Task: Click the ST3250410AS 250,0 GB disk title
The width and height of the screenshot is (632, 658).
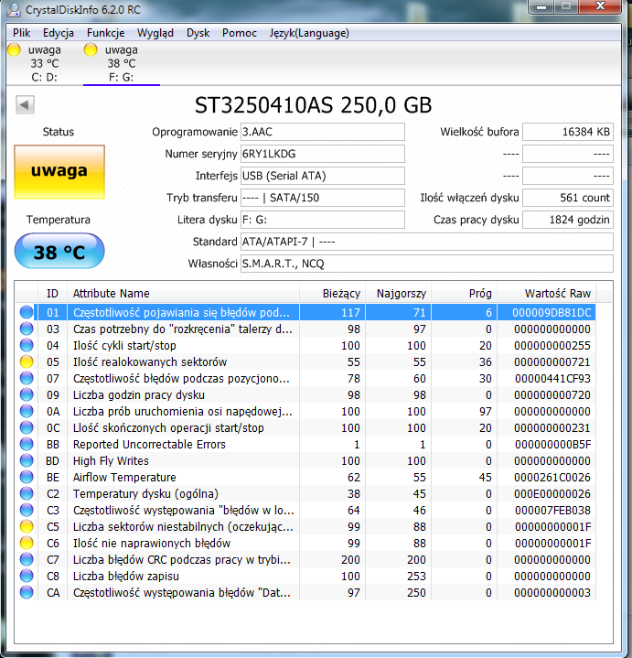Action: [x=313, y=105]
